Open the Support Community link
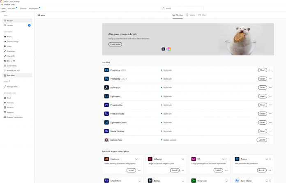Viewport: 286px width, 183px height. tap(17, 117)
